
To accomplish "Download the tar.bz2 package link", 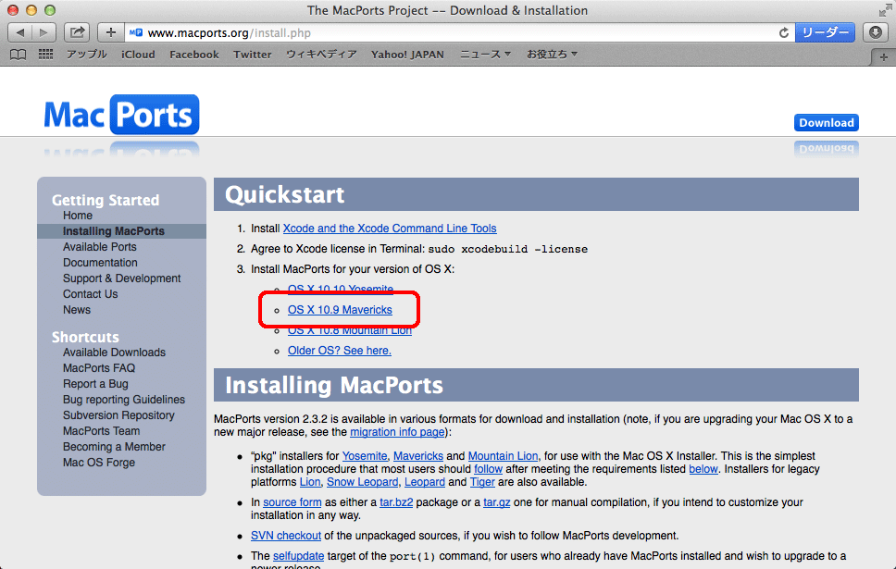I will coord(396,502).
